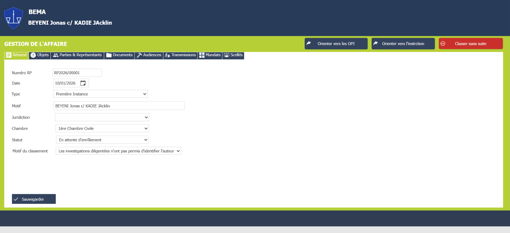This screenshot has width=510, height=233.
Task: Click the Documents tab folder icon
Action: 109,55
